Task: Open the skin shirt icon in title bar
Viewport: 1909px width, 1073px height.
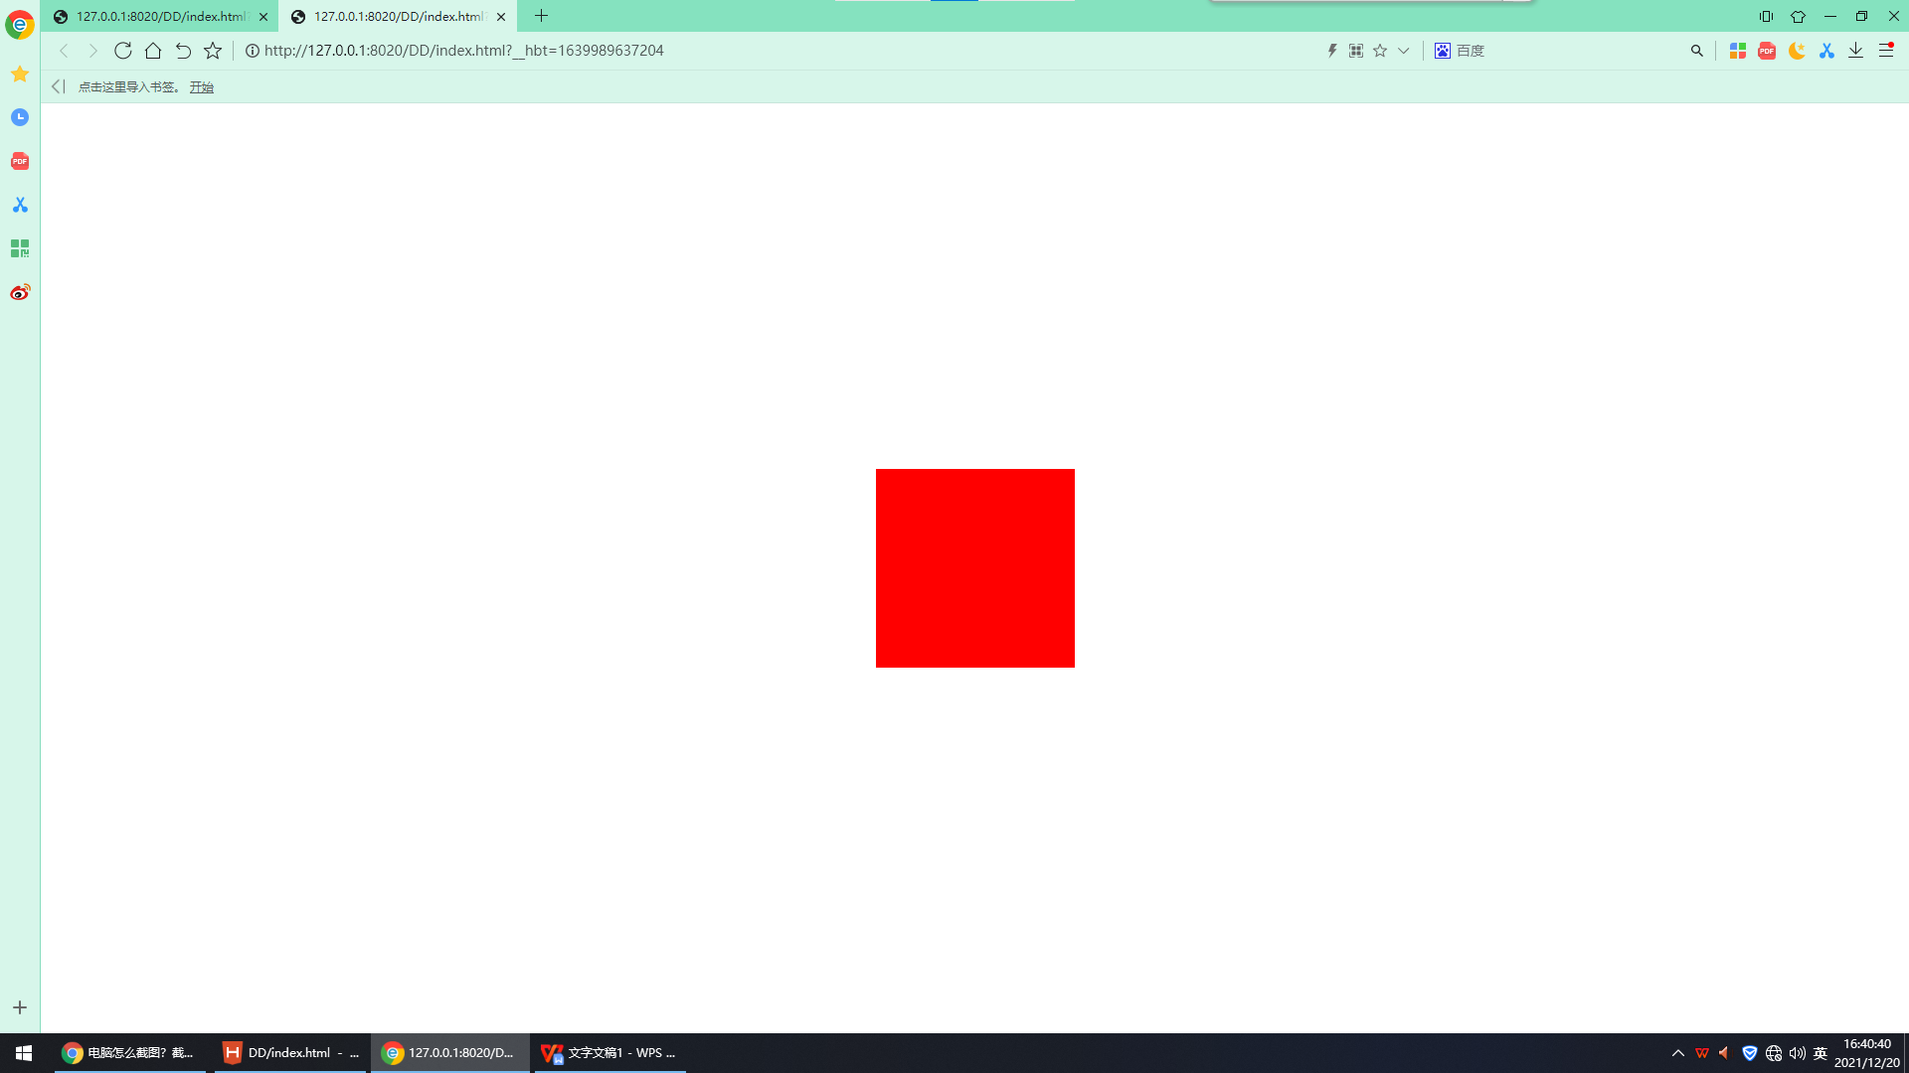Action: (1798, 16)
